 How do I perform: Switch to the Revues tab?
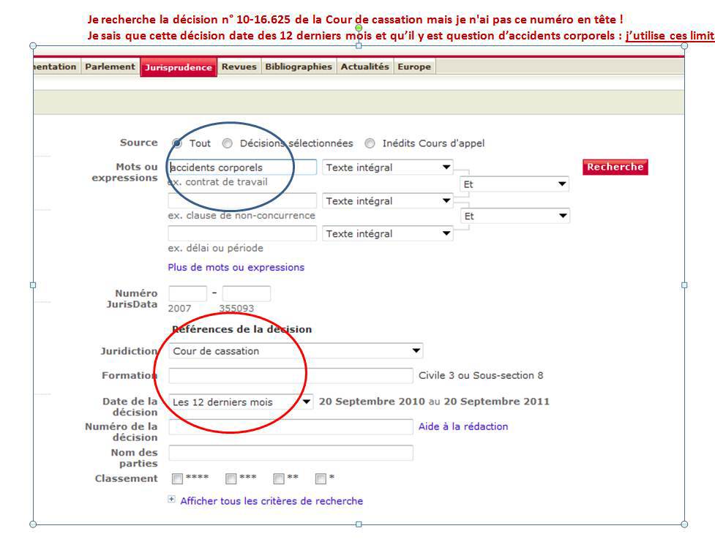[x=239, y=67]
